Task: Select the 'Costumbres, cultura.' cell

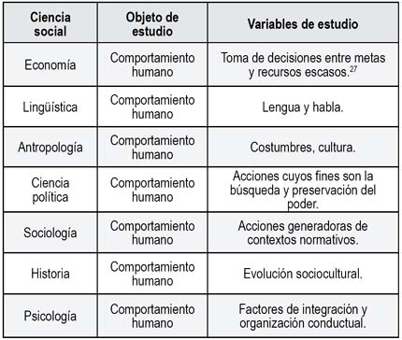Action: (x=303, y=148)
